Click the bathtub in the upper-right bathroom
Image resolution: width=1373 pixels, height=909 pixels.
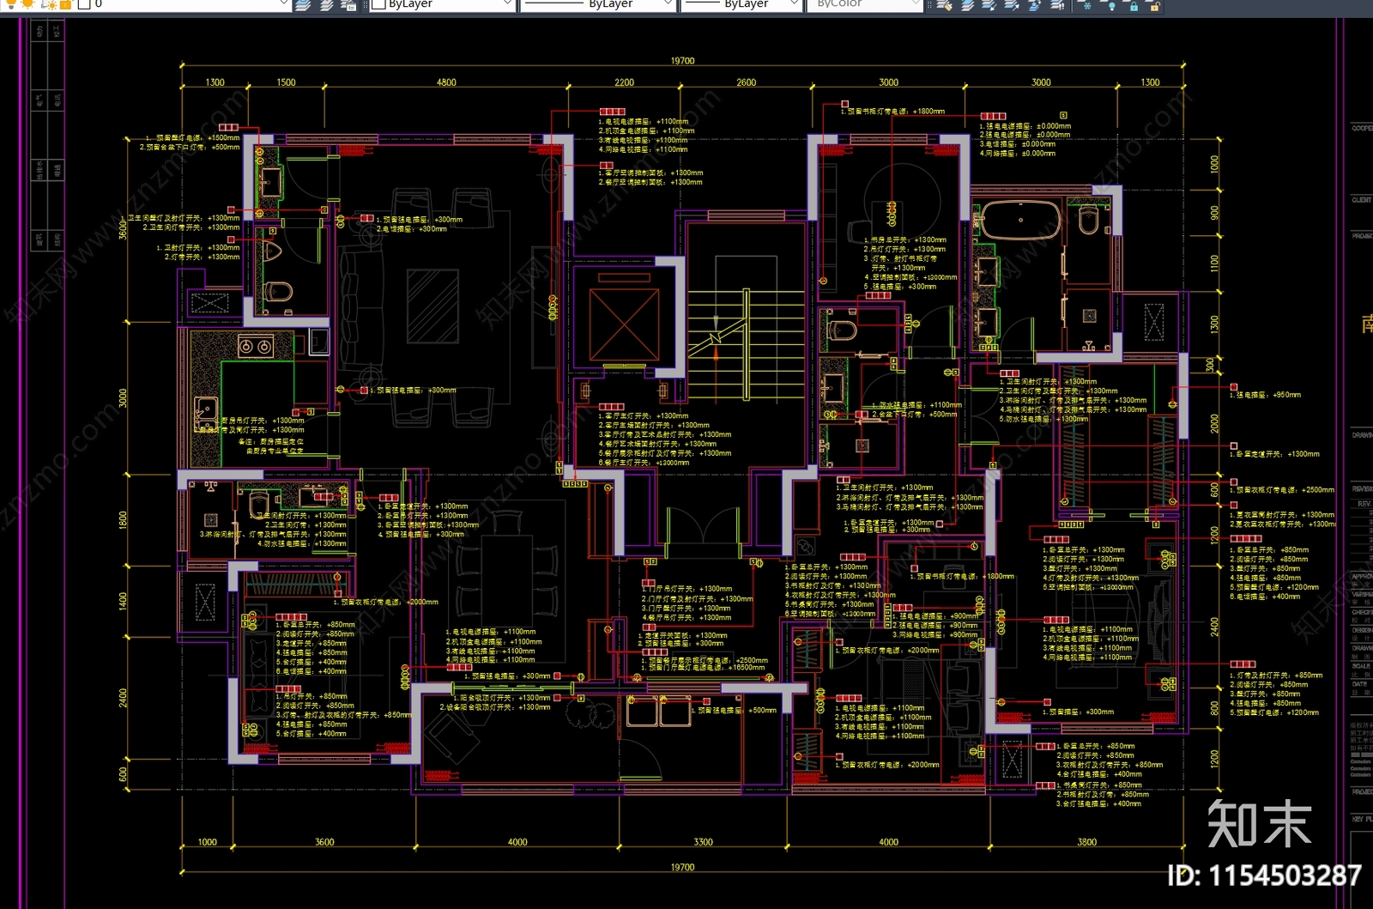click(1019, 221)
